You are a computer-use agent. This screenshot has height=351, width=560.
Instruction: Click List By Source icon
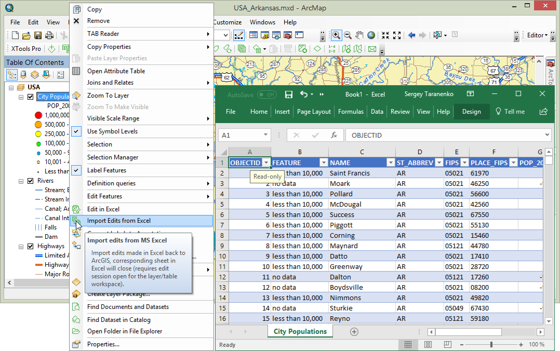click(x=23, y=75)
